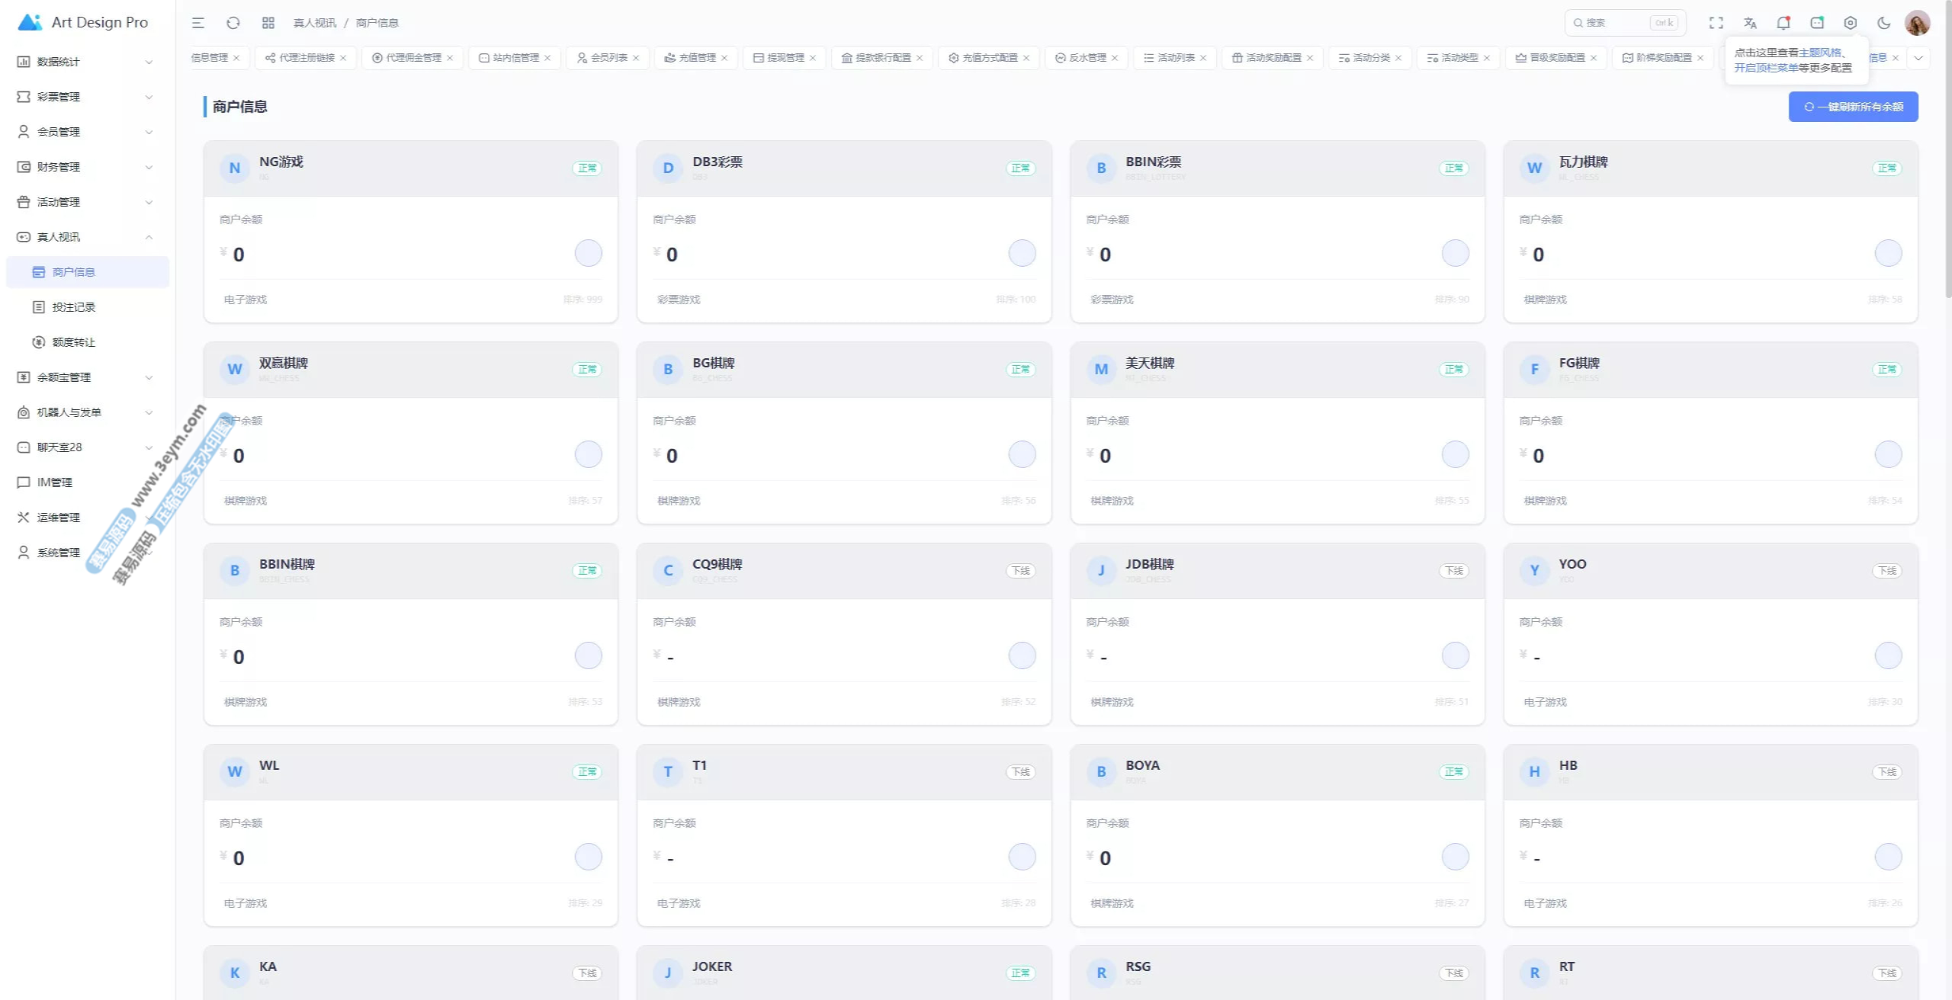Click 一键刷新所有余额 button
Image resolution: width=1952 pixels, height=1000 pixels.
pos(1853,107)
